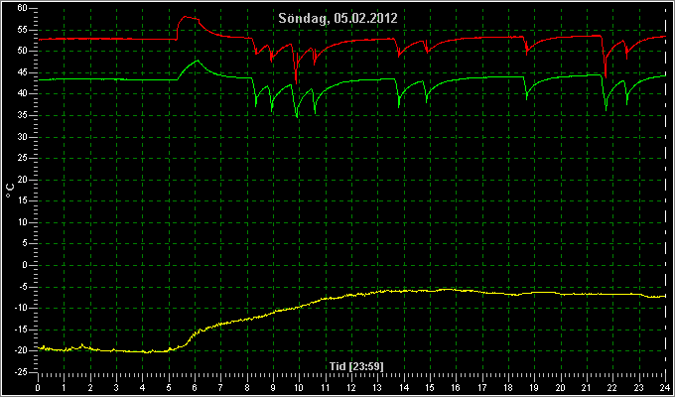This screenshot has width=675, height=397.
Task: Click the 60 degree axis label
Action: (x=23, y=8)
